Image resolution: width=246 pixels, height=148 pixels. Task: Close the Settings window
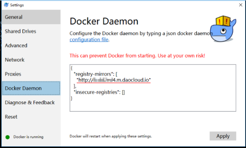click(x=241, y=5)
